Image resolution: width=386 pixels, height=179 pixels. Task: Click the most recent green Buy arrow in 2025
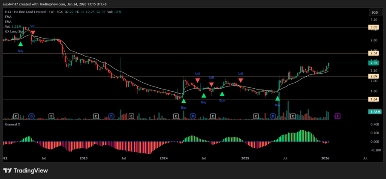click(x=277, y=99)
